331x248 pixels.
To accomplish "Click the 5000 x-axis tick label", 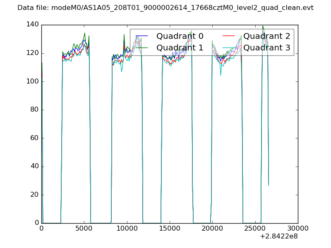I will (84, 228).
